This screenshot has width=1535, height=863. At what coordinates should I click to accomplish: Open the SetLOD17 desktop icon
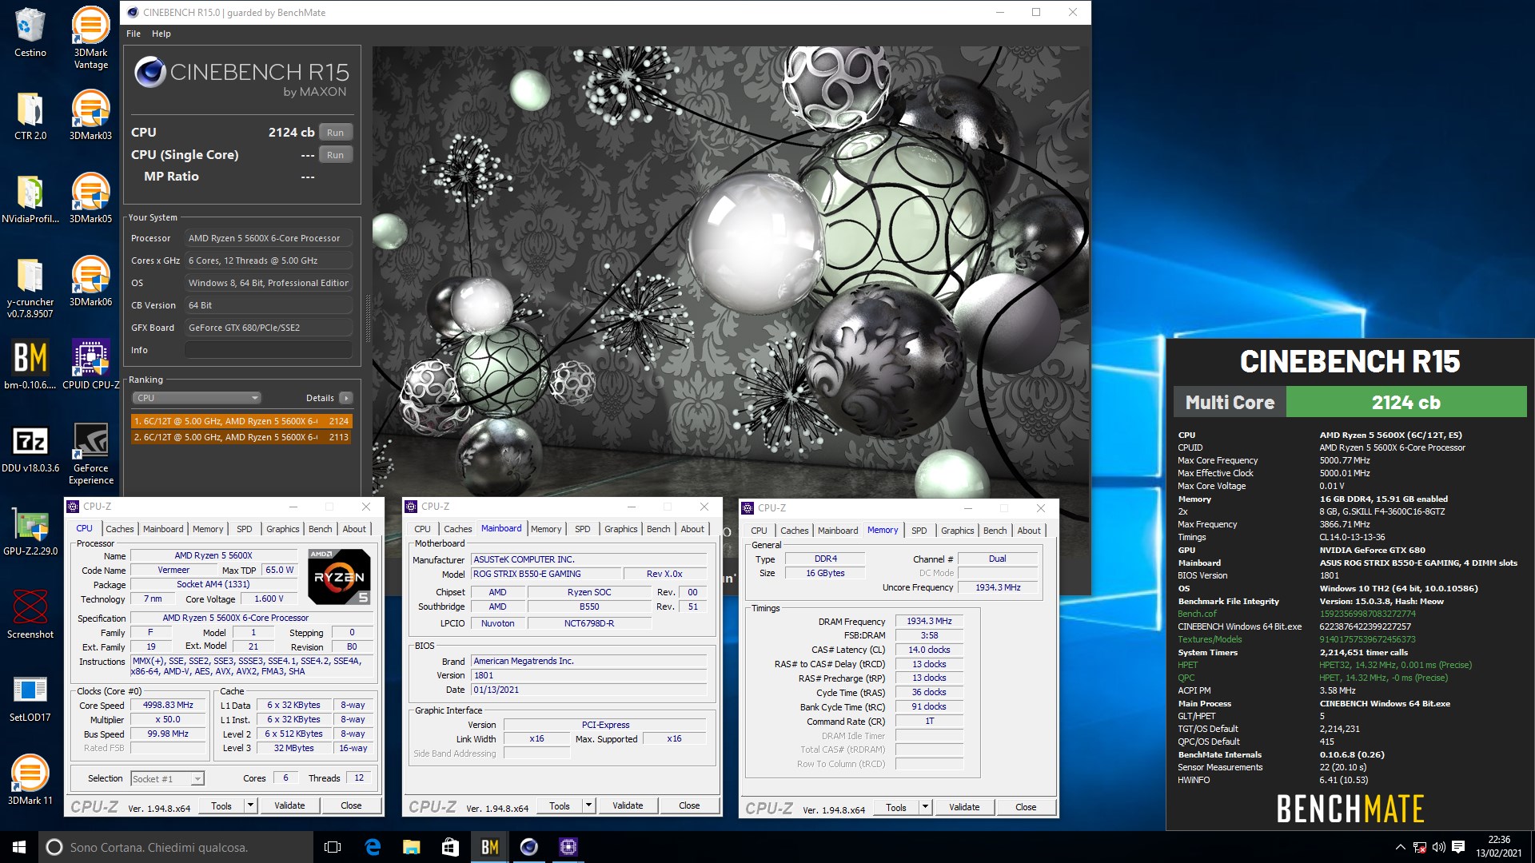30,698
